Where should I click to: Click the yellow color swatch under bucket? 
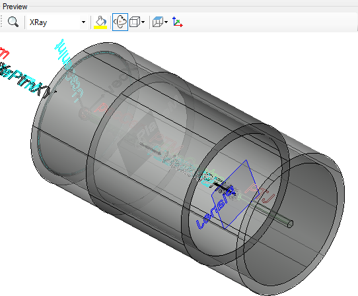(100, 27)
